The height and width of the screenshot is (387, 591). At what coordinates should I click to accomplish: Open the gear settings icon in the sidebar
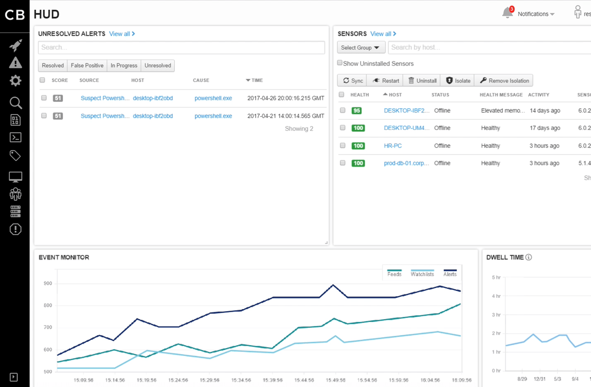click(x=16, y=81)
